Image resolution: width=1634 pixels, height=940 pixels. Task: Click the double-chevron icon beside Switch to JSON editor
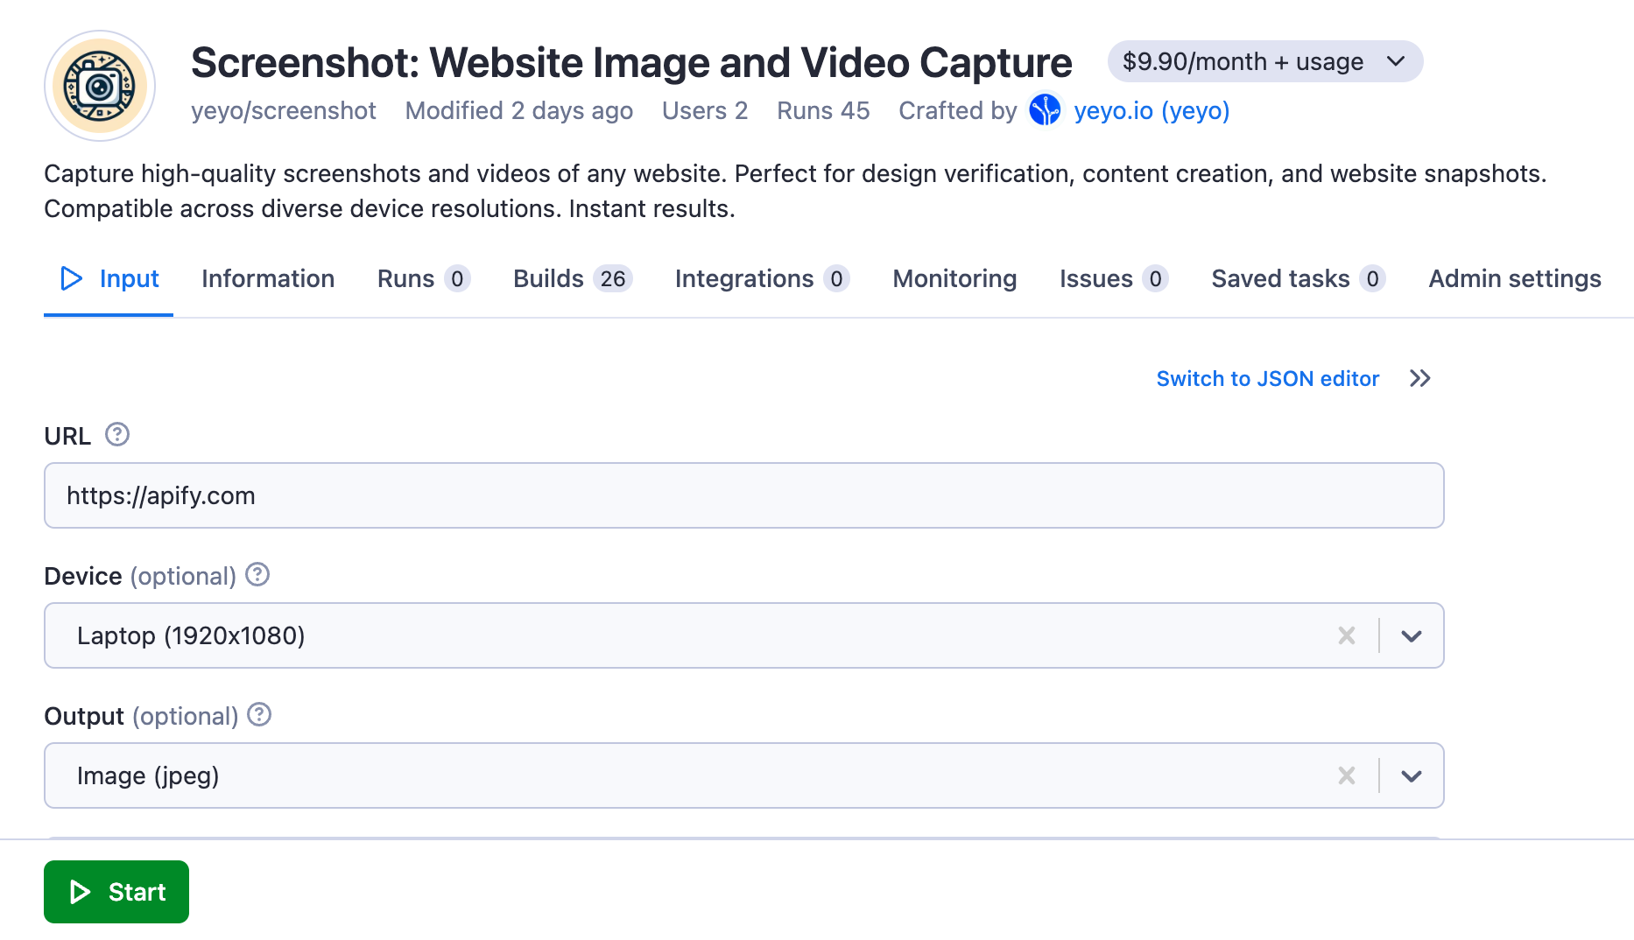[1419, 378]
